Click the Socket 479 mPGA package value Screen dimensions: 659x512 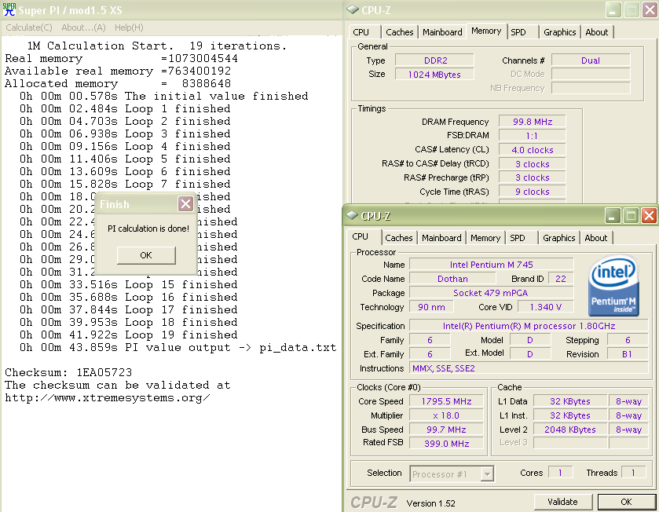492,293
